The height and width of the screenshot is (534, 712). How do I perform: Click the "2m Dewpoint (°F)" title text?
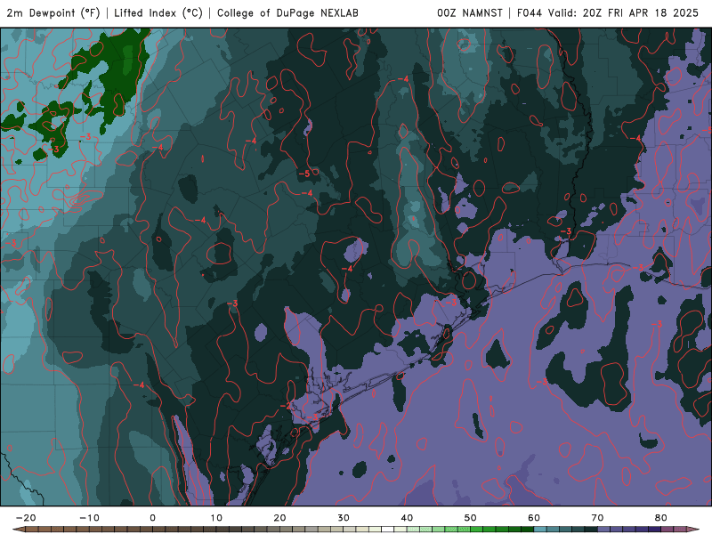(53, 12)
